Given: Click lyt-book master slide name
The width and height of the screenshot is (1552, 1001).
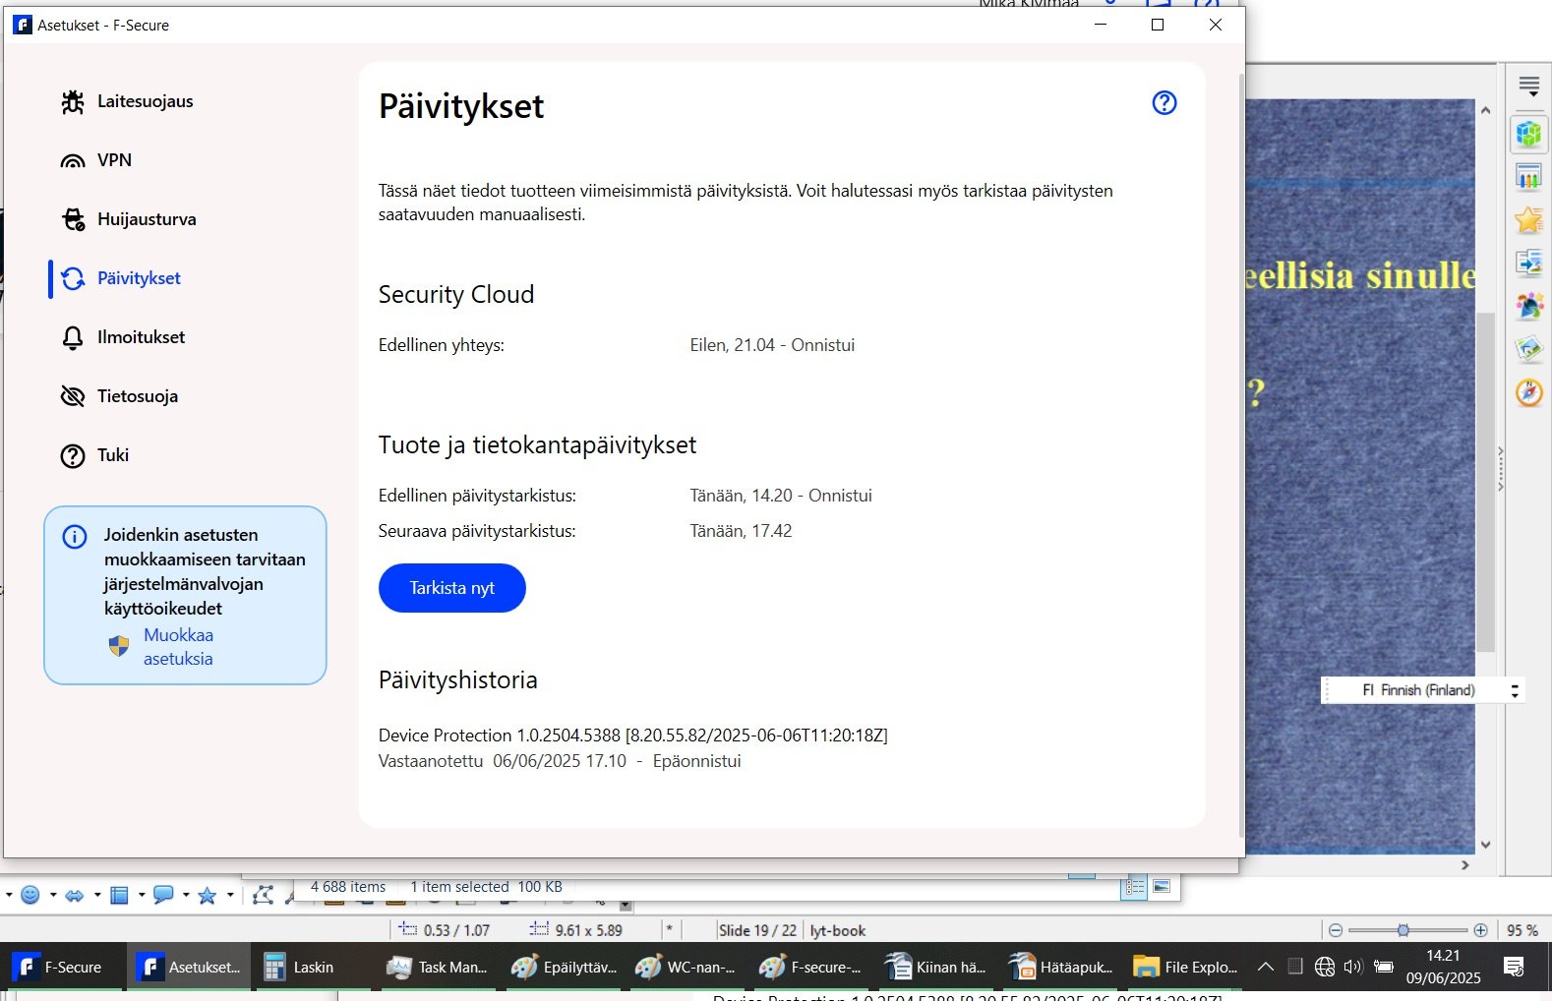Looking at the screenshot, I should pos(838,930).
